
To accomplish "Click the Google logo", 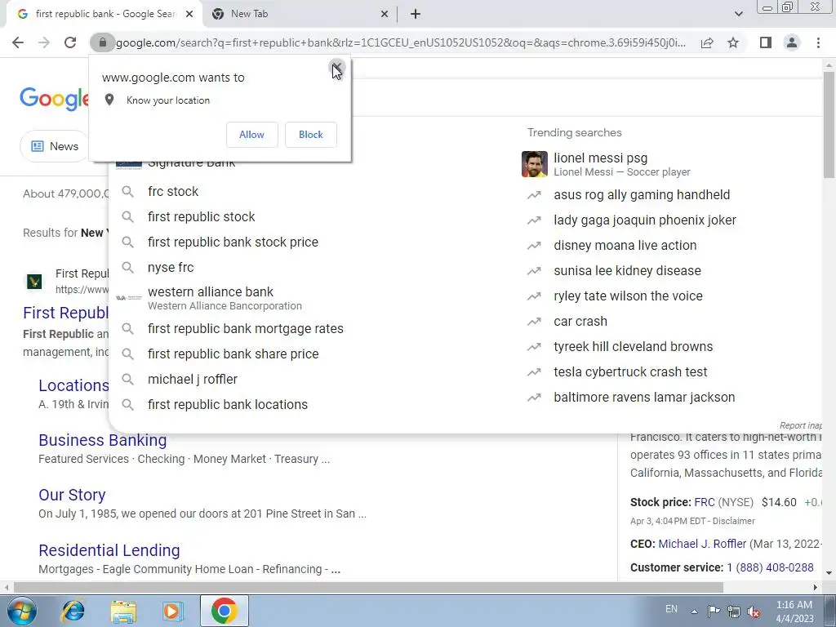I will click(x=54, y=99).
